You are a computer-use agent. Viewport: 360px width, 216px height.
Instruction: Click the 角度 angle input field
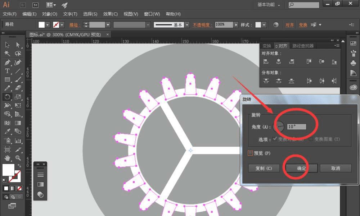pyautogui.click(x=296, y=127)
